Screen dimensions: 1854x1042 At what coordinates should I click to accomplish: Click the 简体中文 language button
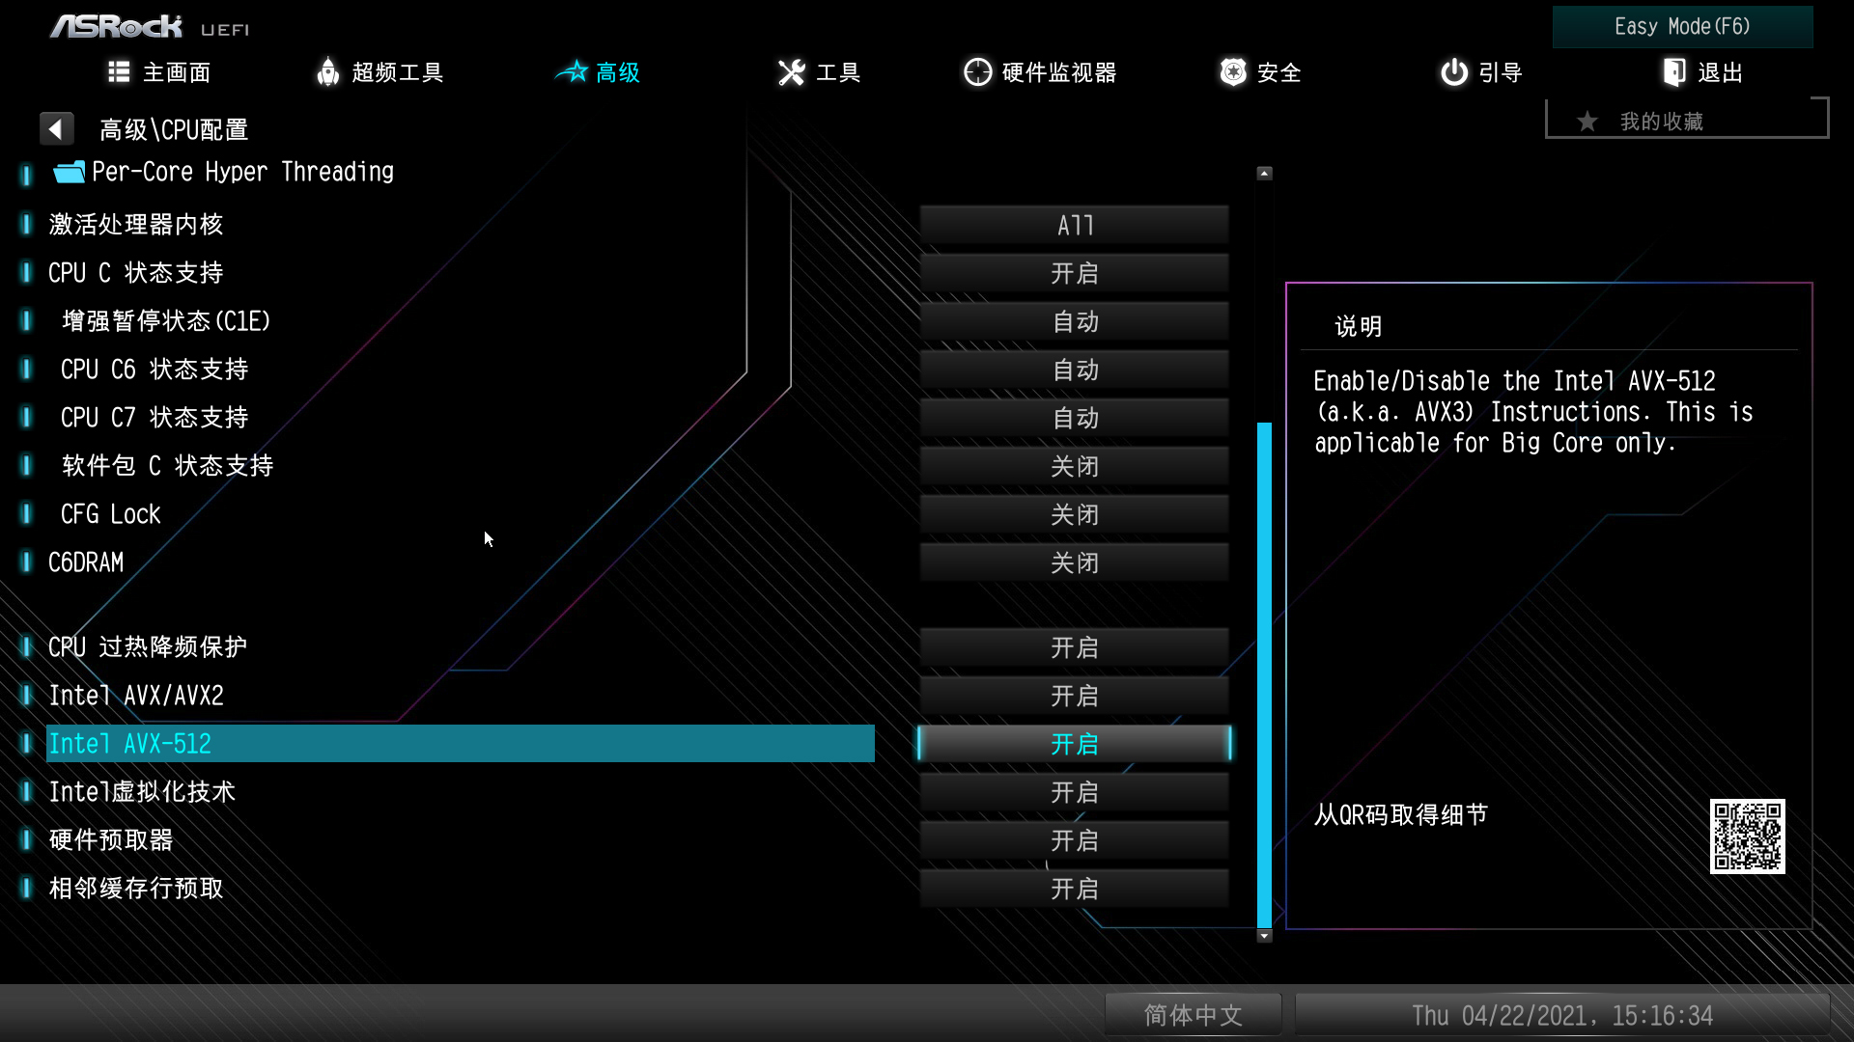click(x=1193, y=1015)
